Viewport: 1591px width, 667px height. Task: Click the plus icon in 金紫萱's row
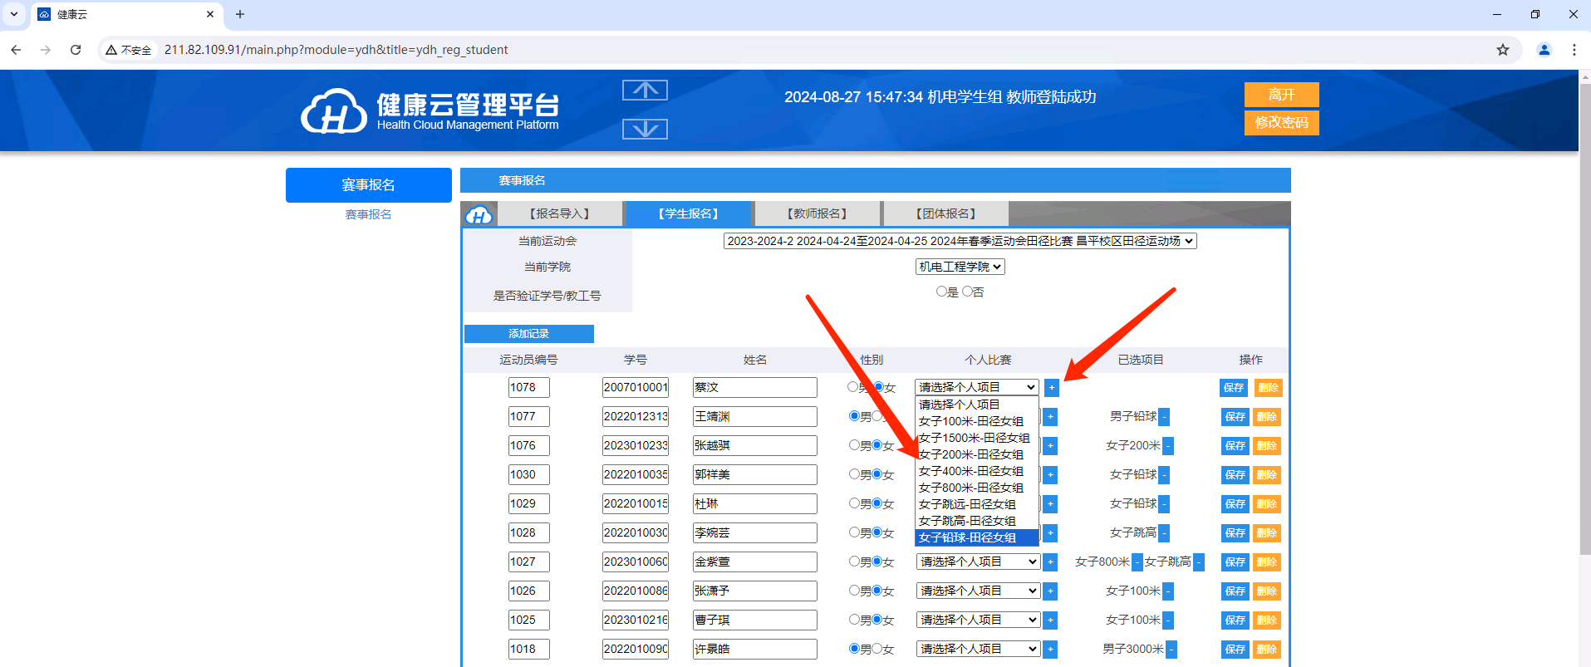coord(1050,562)
